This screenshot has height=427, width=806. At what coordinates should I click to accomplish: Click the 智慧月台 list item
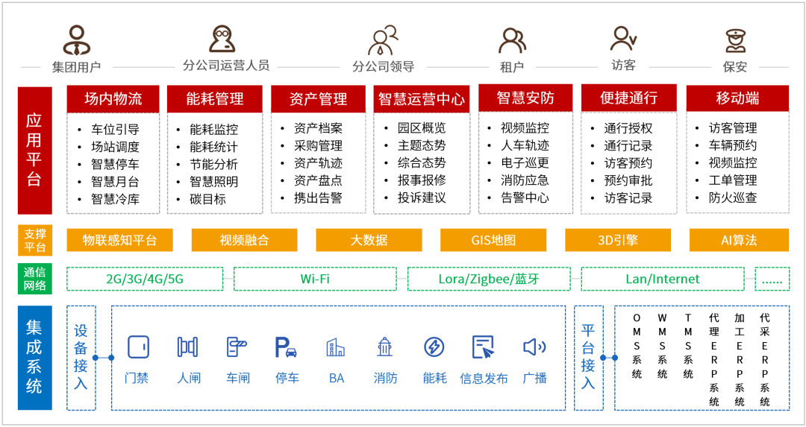coord(115,182)
